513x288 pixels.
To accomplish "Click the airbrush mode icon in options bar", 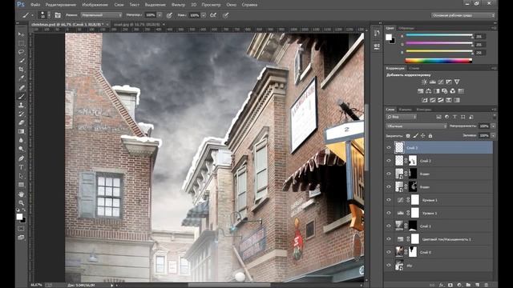I will 213,15.
